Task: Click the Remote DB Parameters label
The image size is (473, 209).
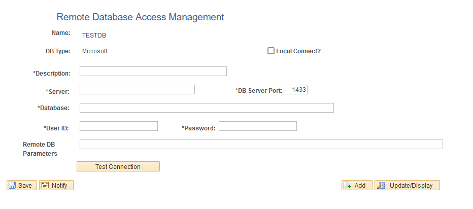Action: pyautogui.click(x=41, y=149)
